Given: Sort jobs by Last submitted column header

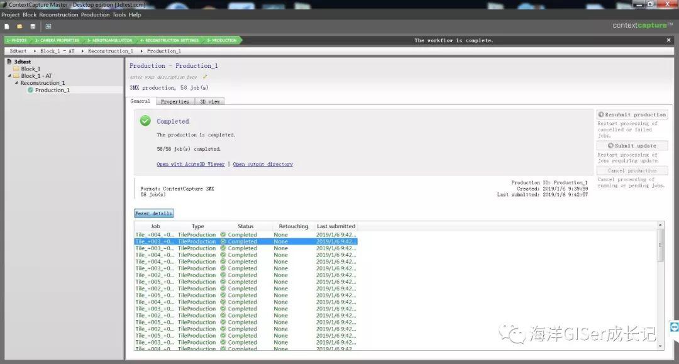Looking at the screenshot, I should coord(336,226).
